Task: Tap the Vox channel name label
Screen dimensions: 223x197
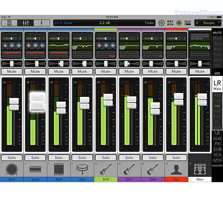Action: coord(176,180)
